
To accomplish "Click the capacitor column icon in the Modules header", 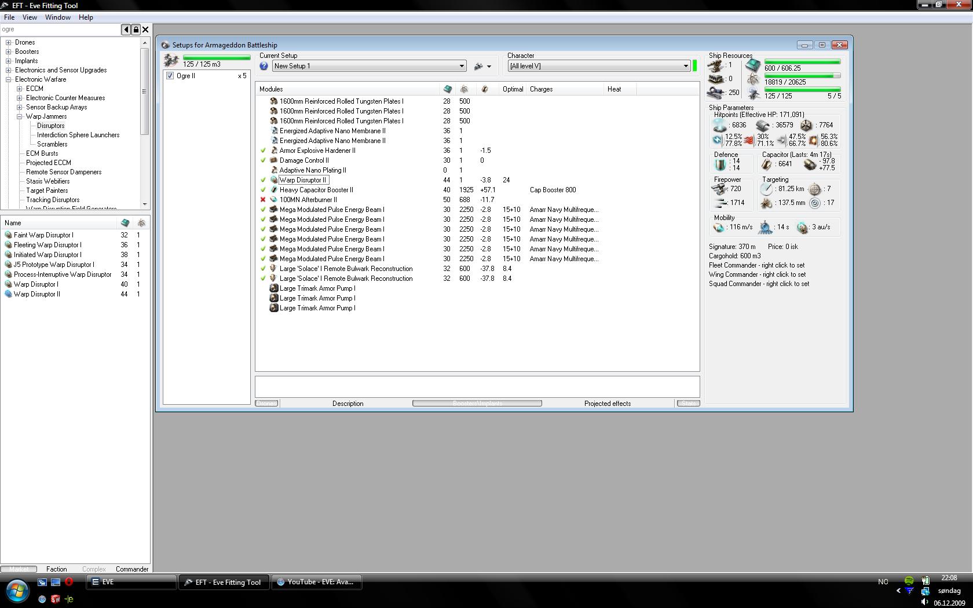I will 485,89.
